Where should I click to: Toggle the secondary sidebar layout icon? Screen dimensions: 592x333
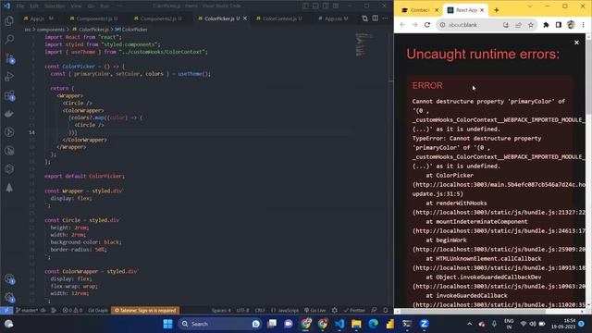326,6
